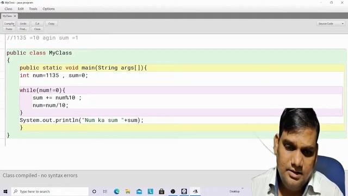Expand the Source Code view dropdown
Viewport: 348px width, 196px height.
tap(331, 23)
